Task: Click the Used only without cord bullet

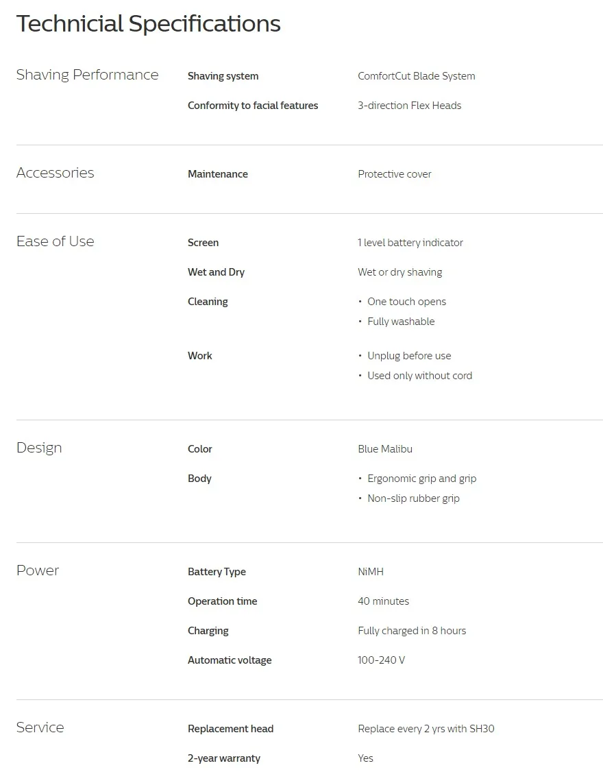Action: (x=419, y=376)
